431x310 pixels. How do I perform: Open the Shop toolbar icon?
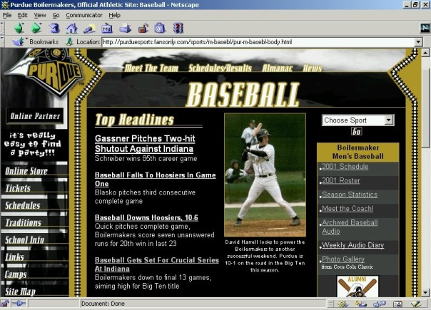point(160,28)
